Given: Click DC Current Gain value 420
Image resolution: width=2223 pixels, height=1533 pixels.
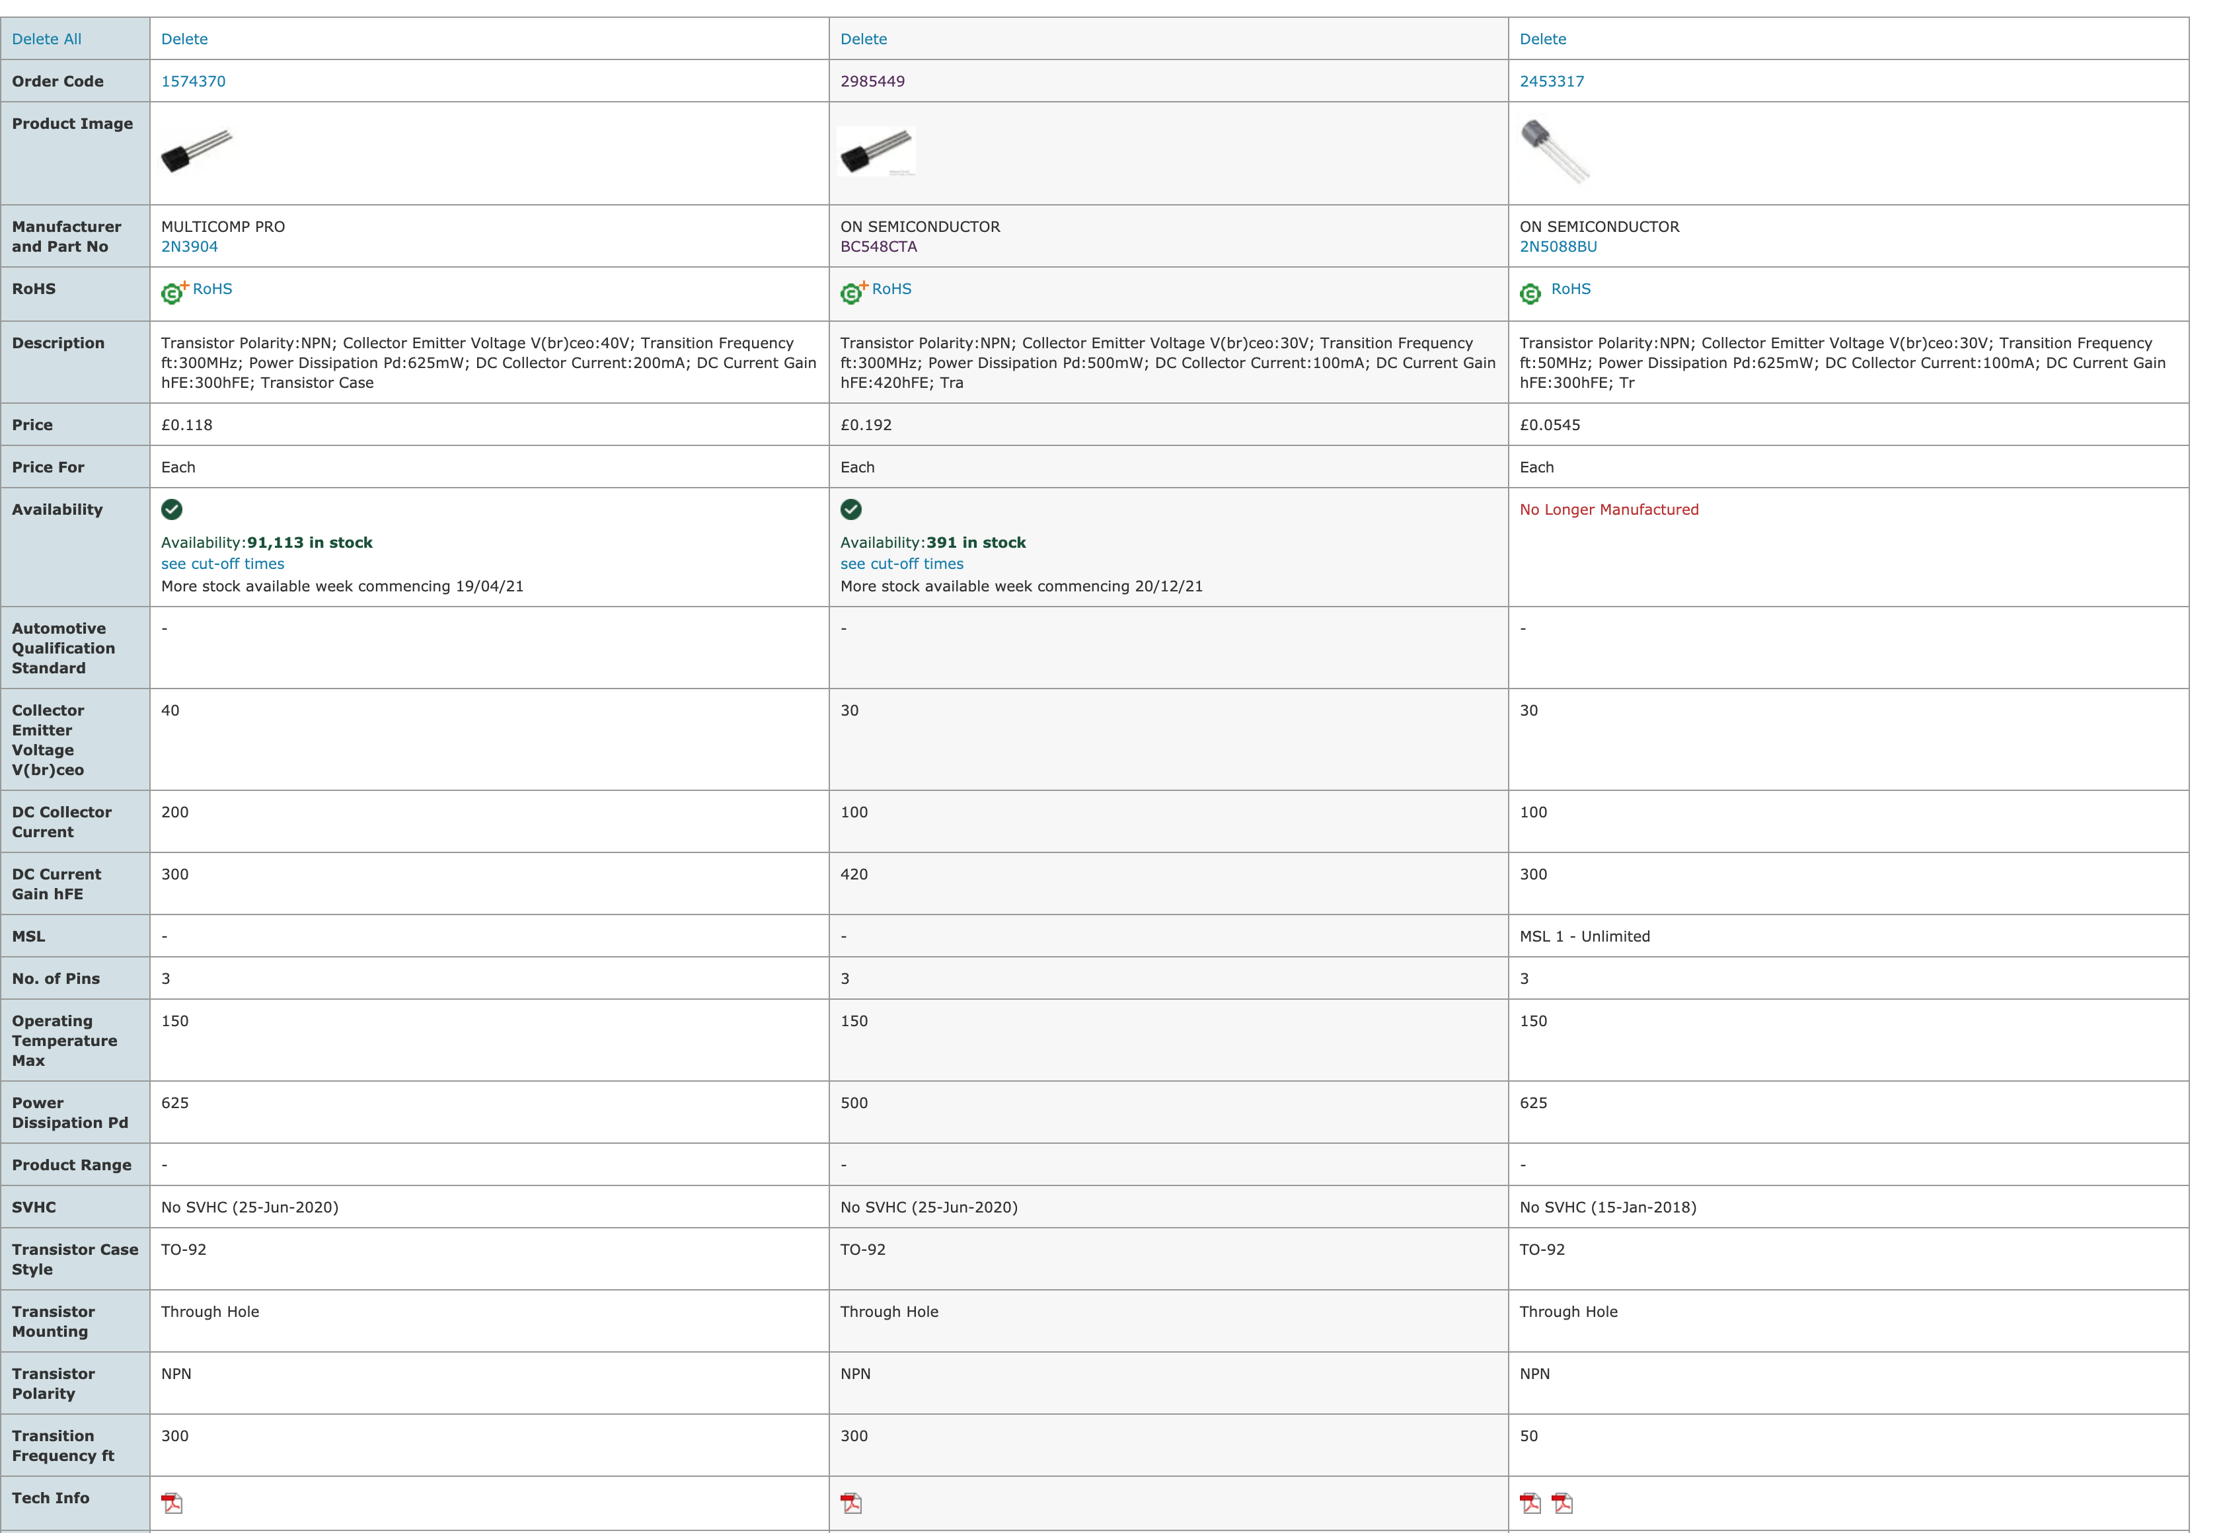Looking at the screenshot, I should tap(854, 874).
